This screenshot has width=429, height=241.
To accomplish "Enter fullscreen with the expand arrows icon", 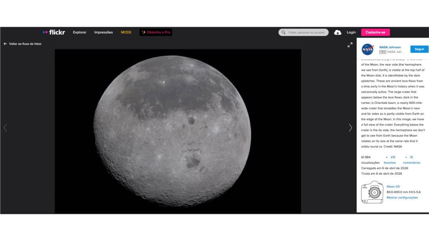I will point(350,45).
